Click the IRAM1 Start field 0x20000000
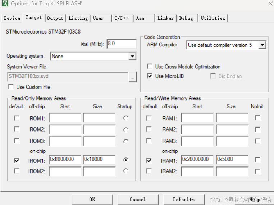The image size is (274, 205). tap(197, 160)
